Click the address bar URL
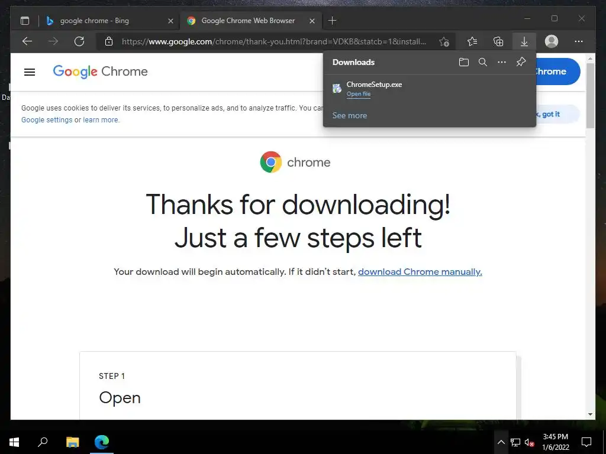Image resolution: width=606 pixels, height=454 pixels. (x=274, y=41)
